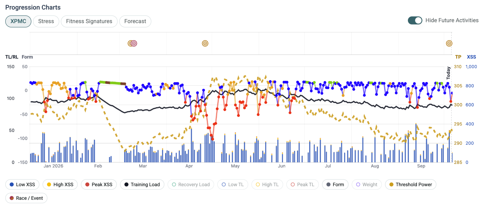Click the 1,000 XSS axis value
Viewport: 485px width, 205px height.
[x=472, y=67]
